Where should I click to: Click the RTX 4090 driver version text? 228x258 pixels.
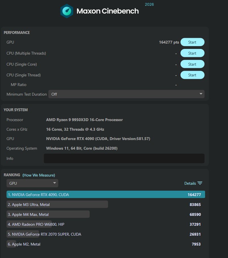98,139
